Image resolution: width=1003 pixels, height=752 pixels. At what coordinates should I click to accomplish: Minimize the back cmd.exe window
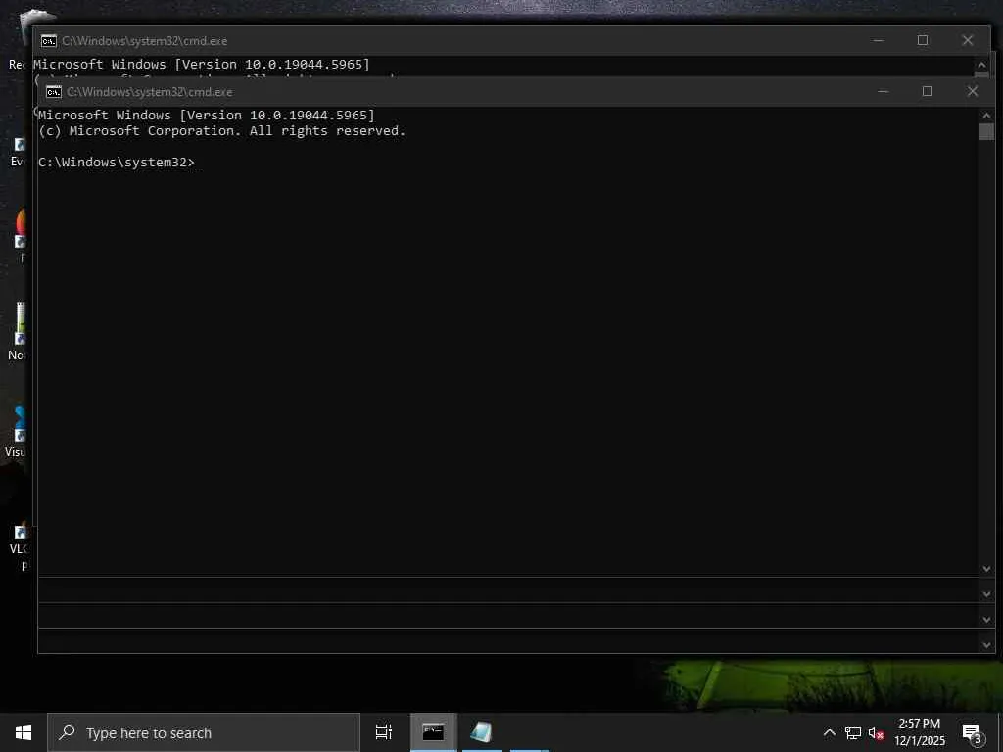coord(879,40)
